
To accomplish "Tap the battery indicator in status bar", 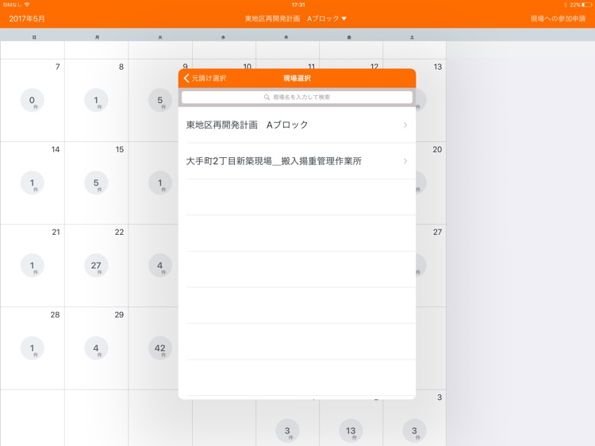I will [586, 5].
